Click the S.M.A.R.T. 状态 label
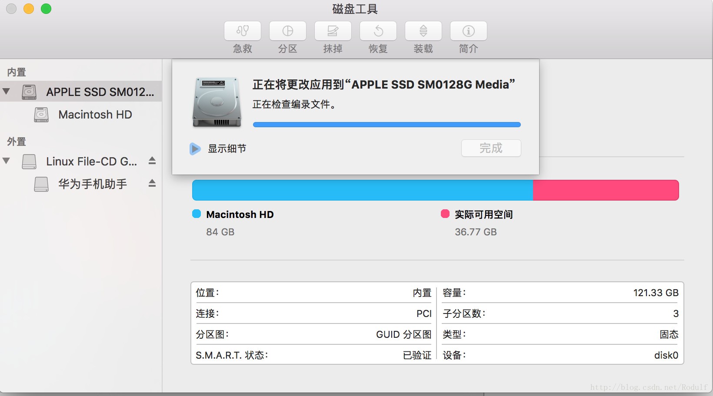The width and height of the screenshot is (713, 396). pos(232,355)
